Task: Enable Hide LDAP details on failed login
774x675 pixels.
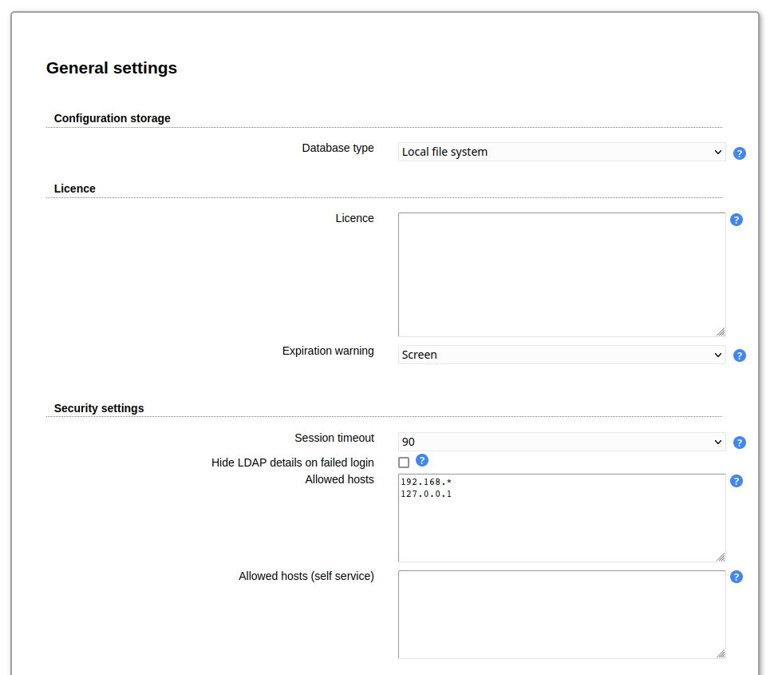Action: (404, 463)
